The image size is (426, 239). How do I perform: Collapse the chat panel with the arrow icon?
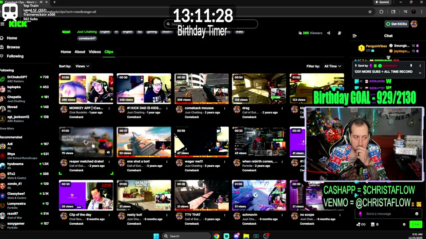coord(354,36)
